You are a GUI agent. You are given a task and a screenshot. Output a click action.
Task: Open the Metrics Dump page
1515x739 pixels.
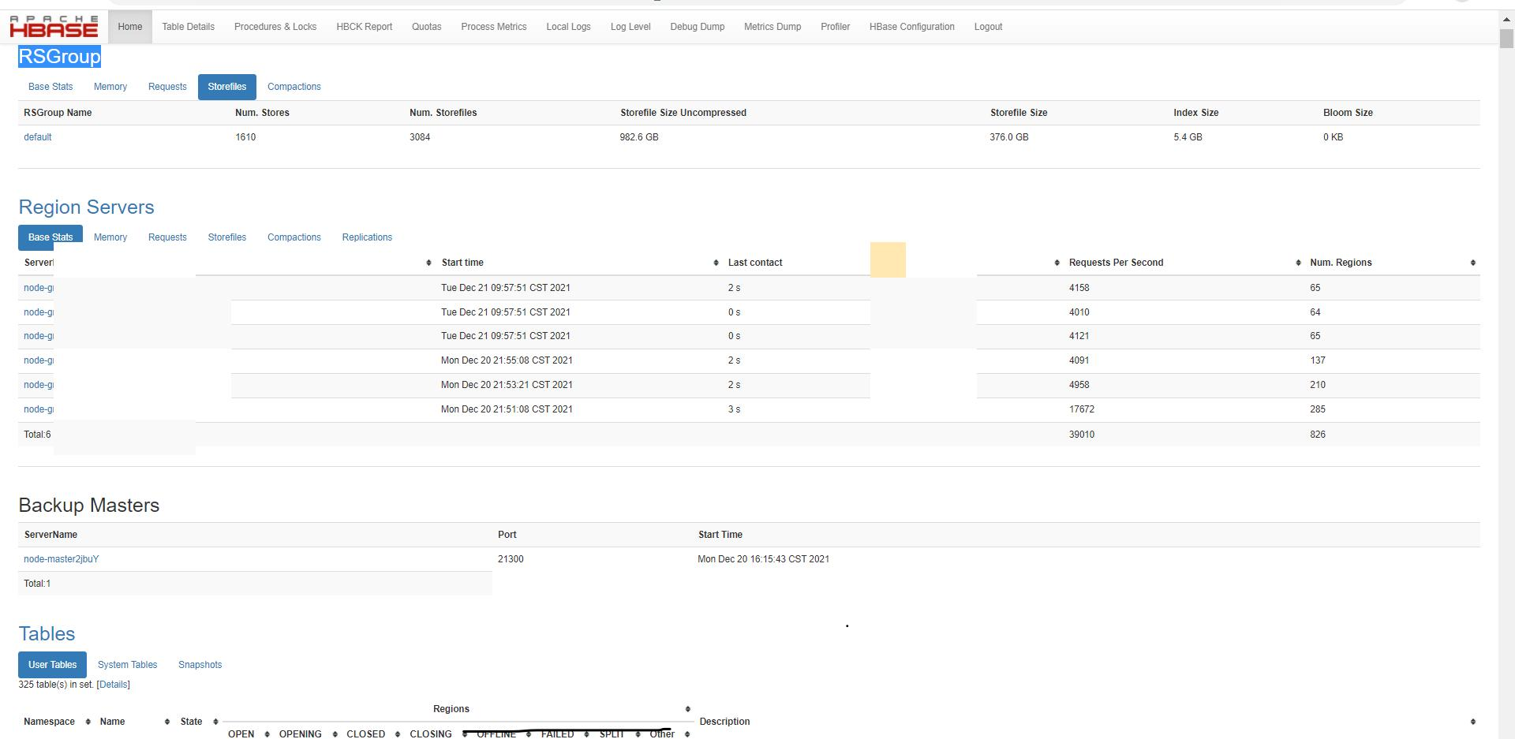(772, 26)
